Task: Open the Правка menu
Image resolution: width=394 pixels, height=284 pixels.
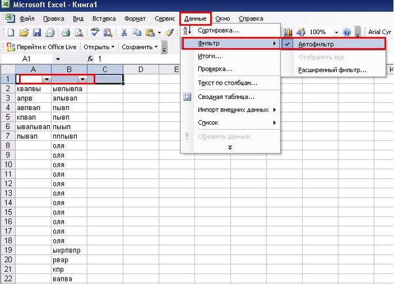Action: (x=54, y=18)
